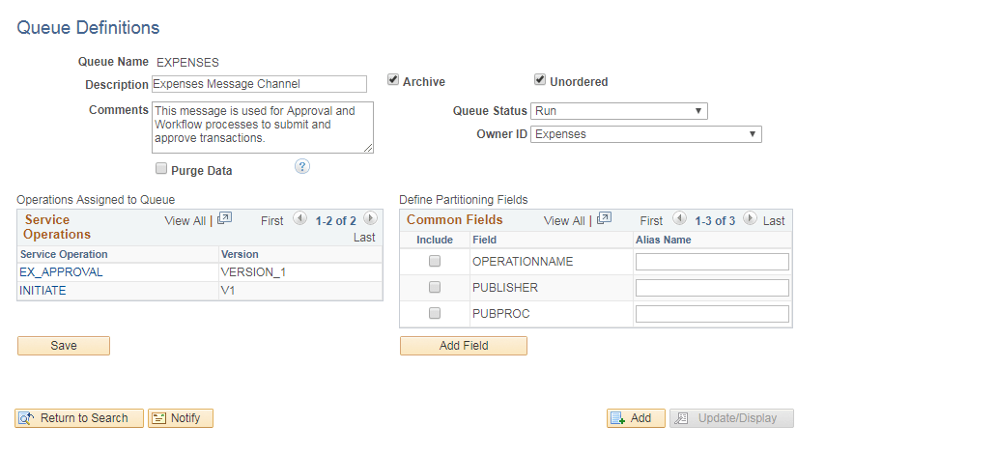Check Include box for OPERATIONNAME field

(435, 261)
